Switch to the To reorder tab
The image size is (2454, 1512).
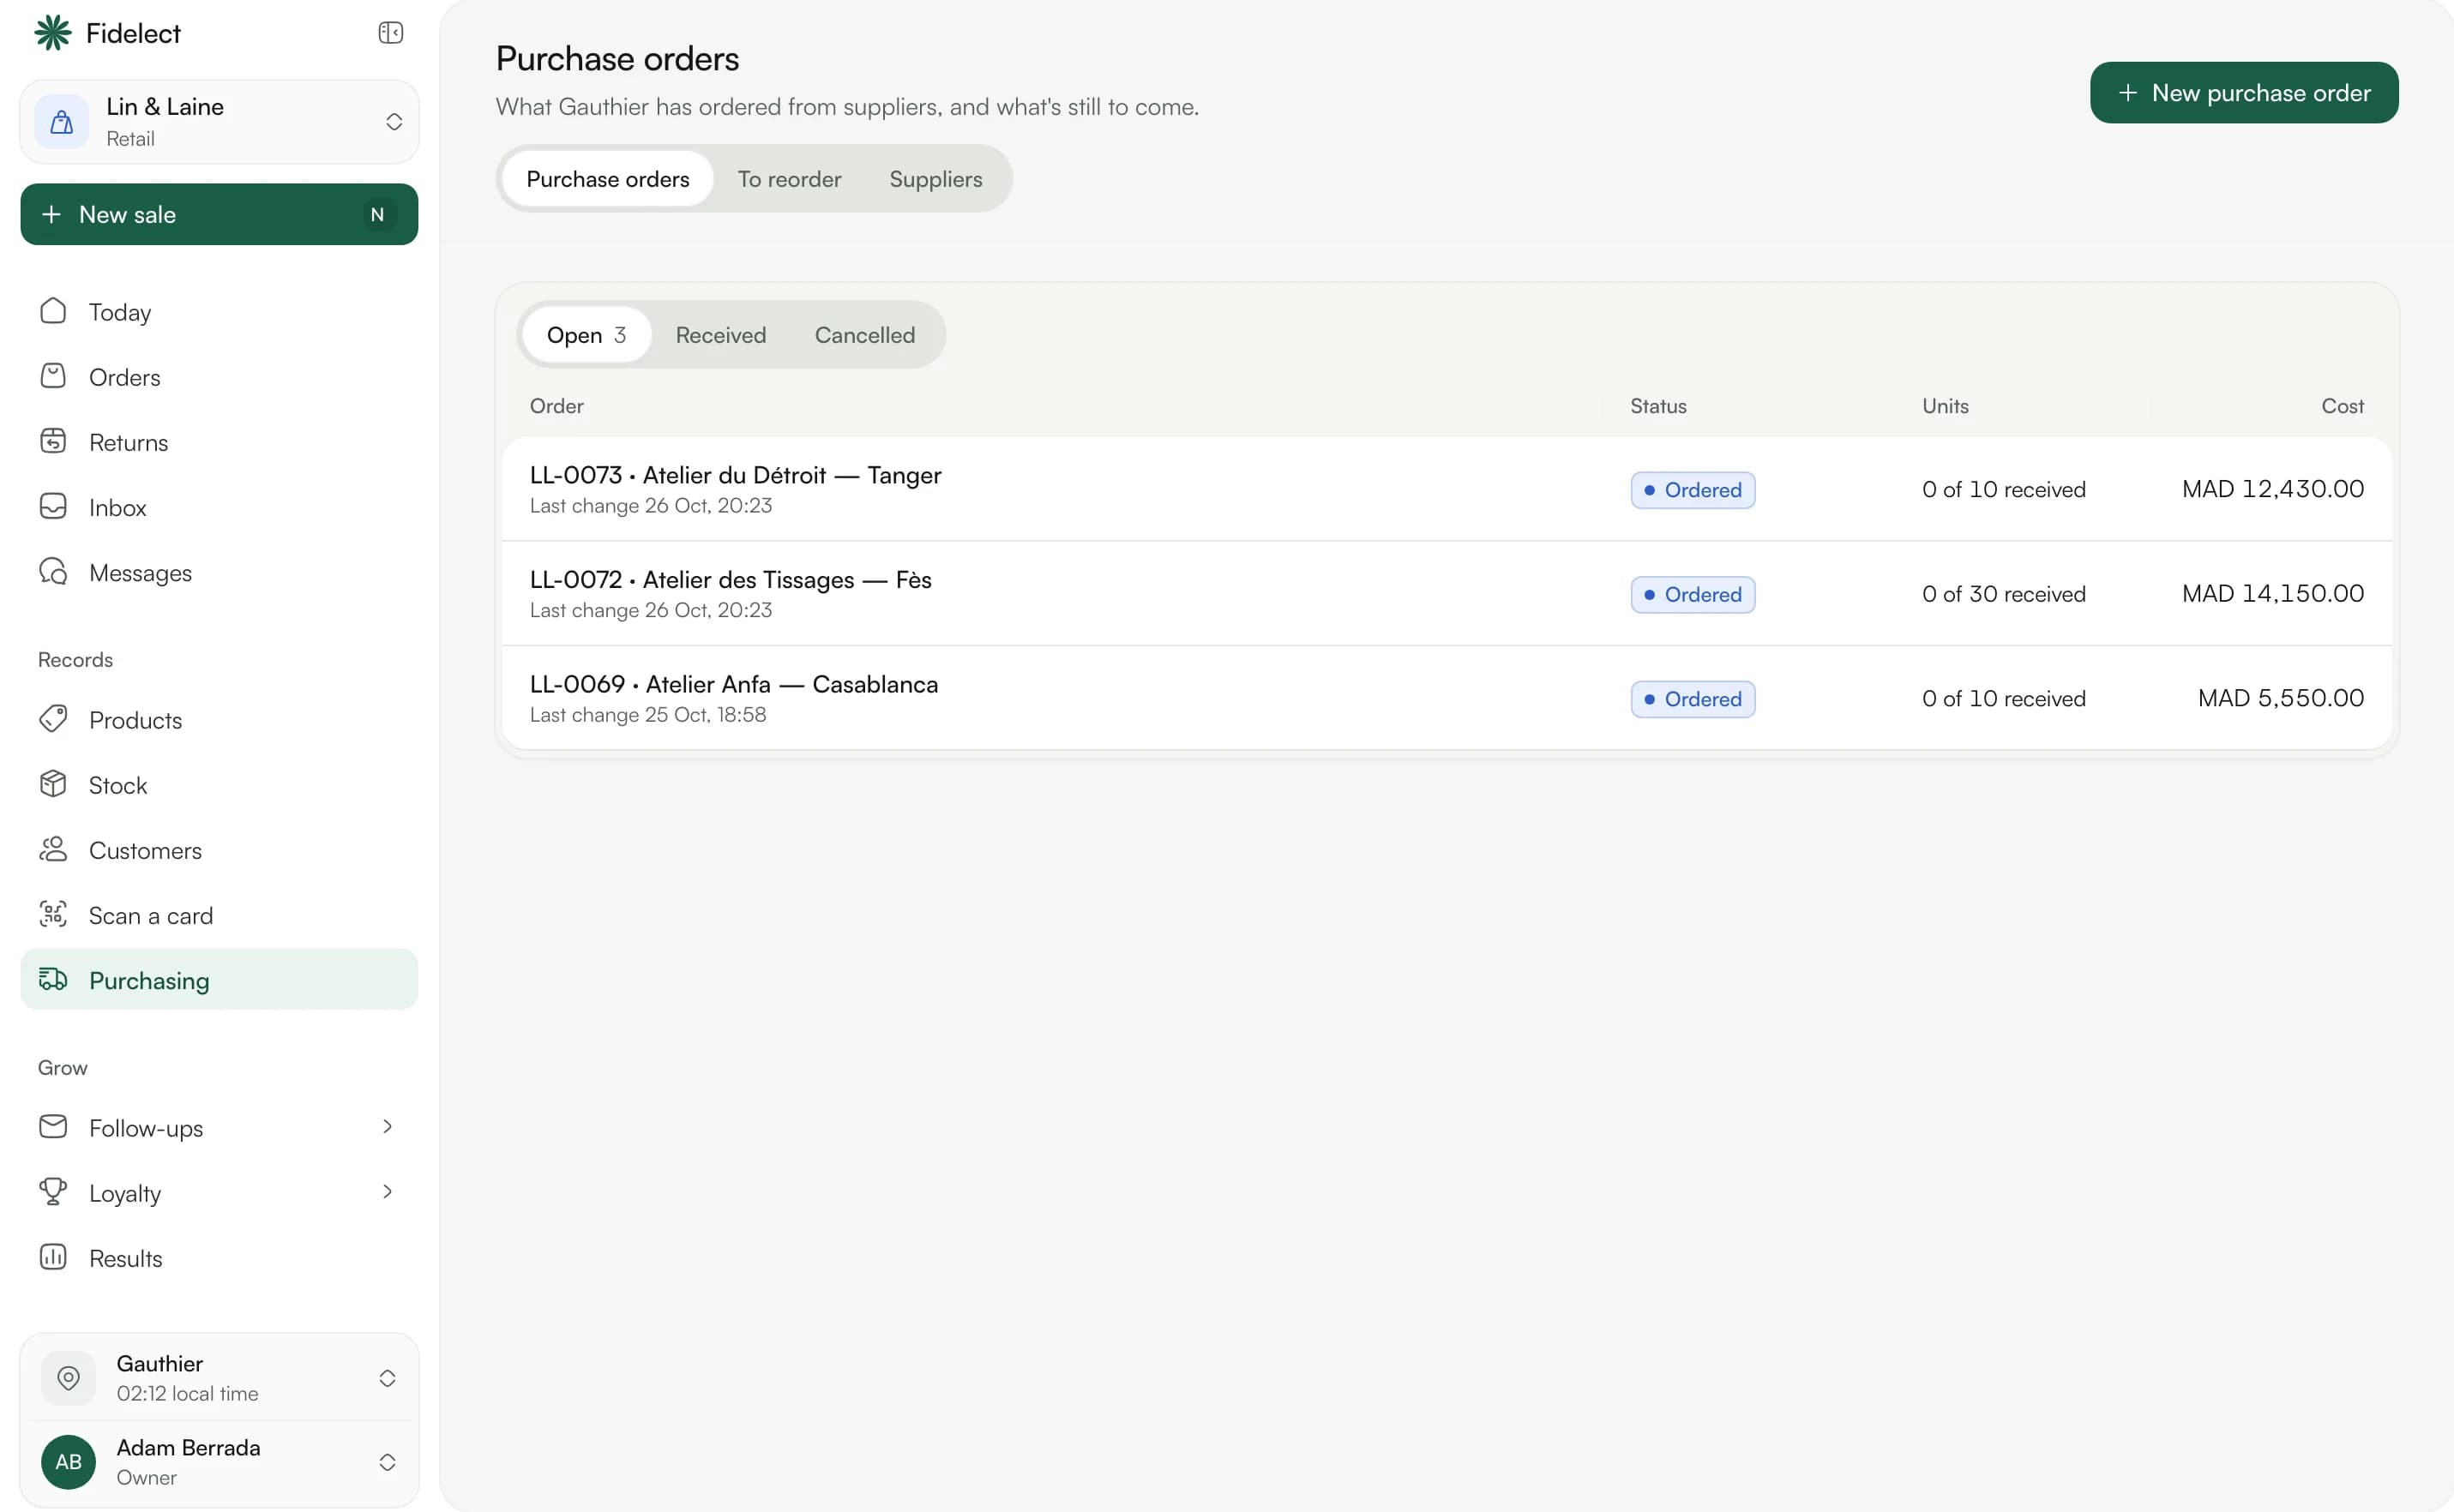coord(790,179)
